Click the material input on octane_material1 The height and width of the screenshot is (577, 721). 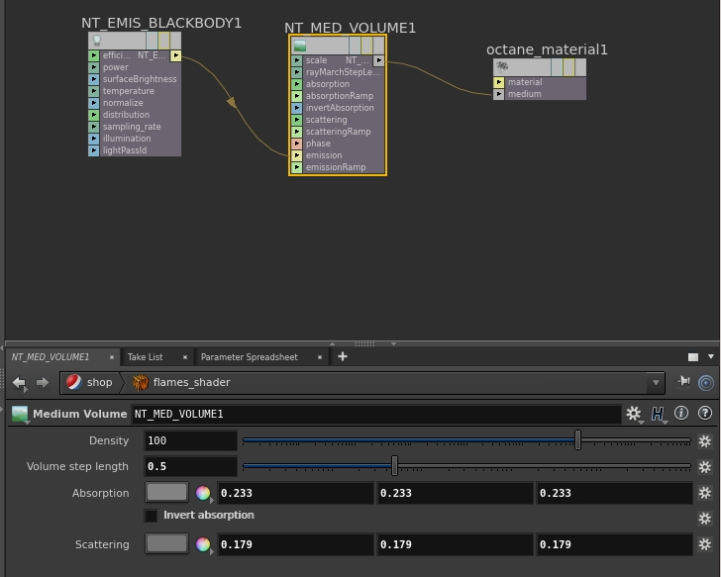(499, 82)
